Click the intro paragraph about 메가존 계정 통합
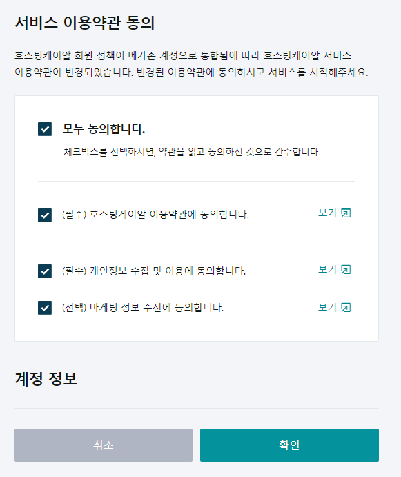Screen dimensions: 401x477 point(191,64)
